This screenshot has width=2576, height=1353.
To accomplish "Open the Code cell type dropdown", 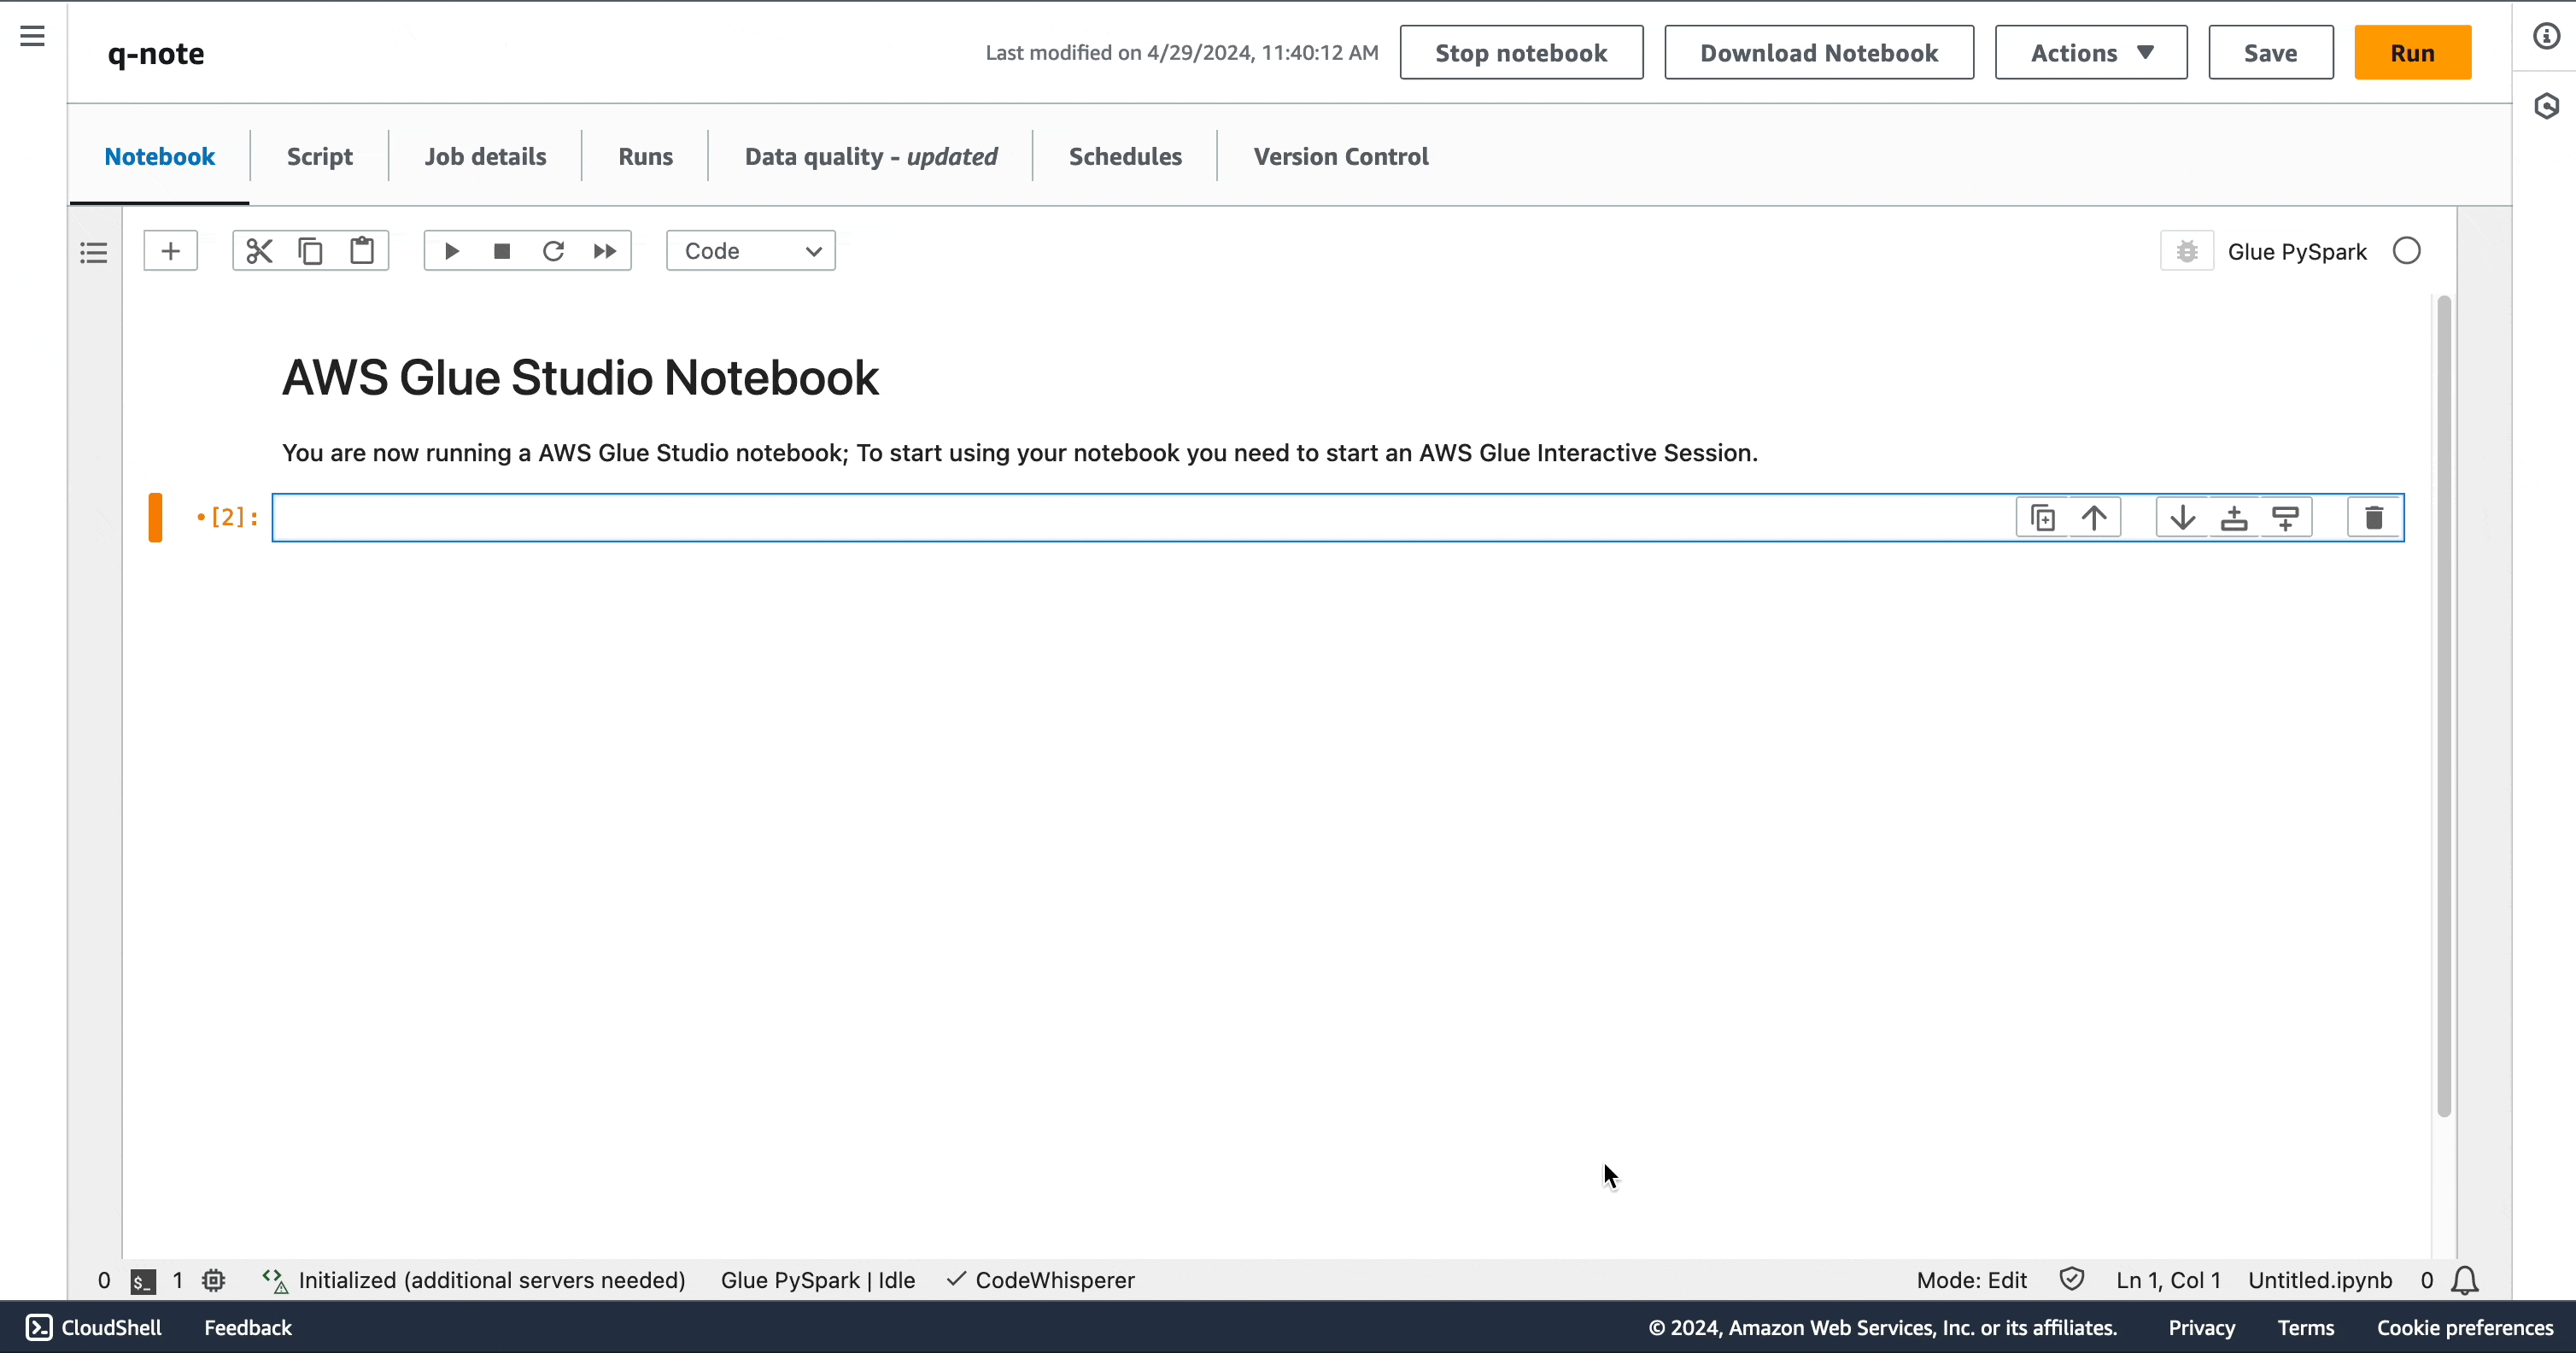I will coord(751,251).
